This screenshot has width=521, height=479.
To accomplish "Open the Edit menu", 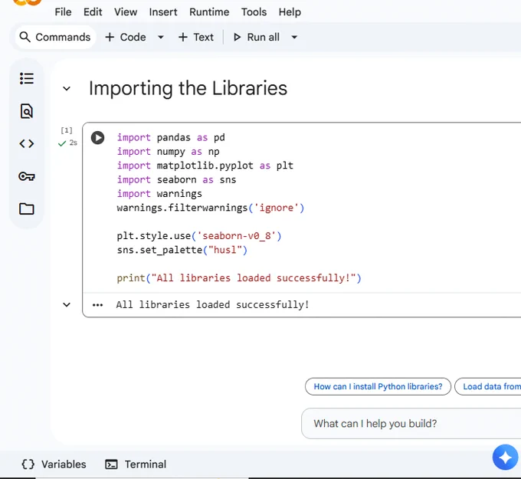I will 93,12.
